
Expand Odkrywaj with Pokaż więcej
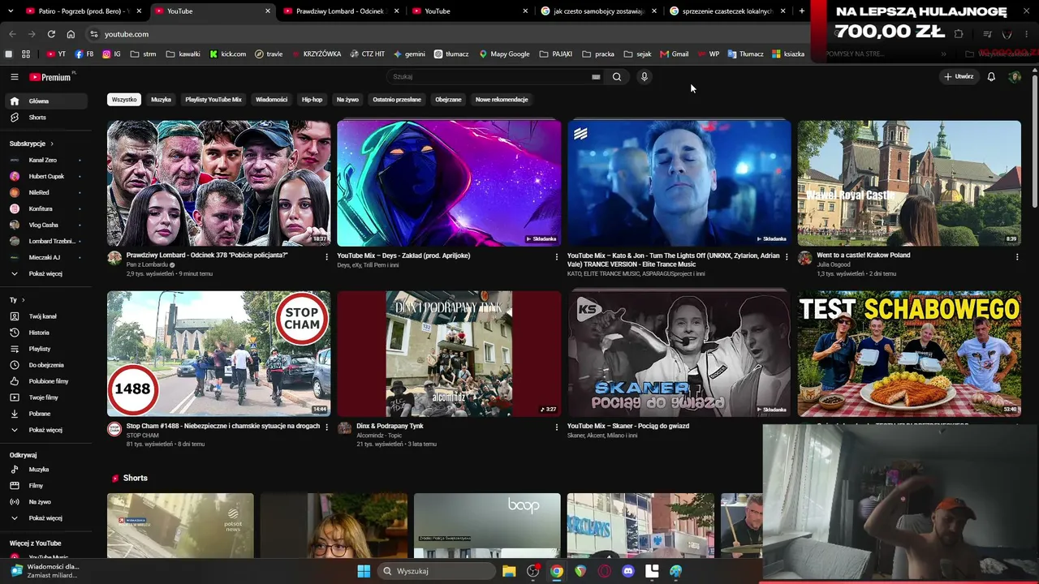click(45, 518)
